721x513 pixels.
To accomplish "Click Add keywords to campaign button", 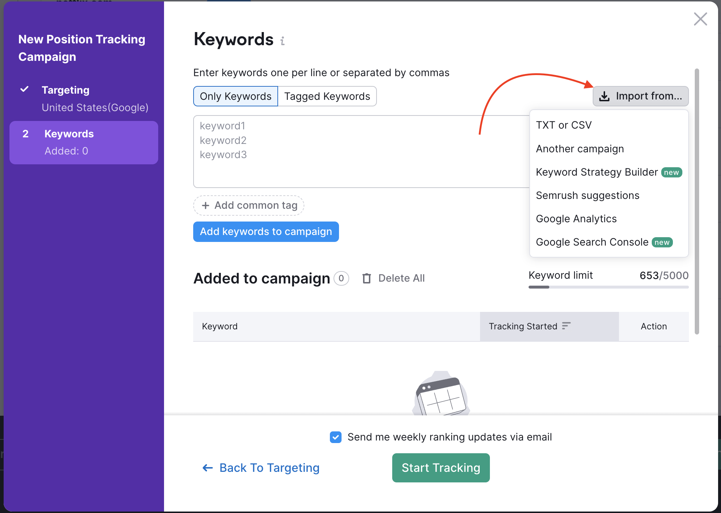I will tap(265, 231).
